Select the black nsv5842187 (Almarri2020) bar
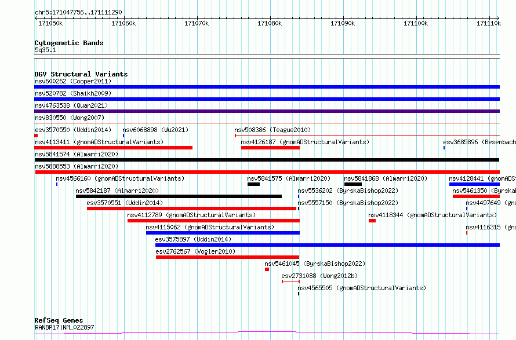Screen dimensions: 516x340 179,196
